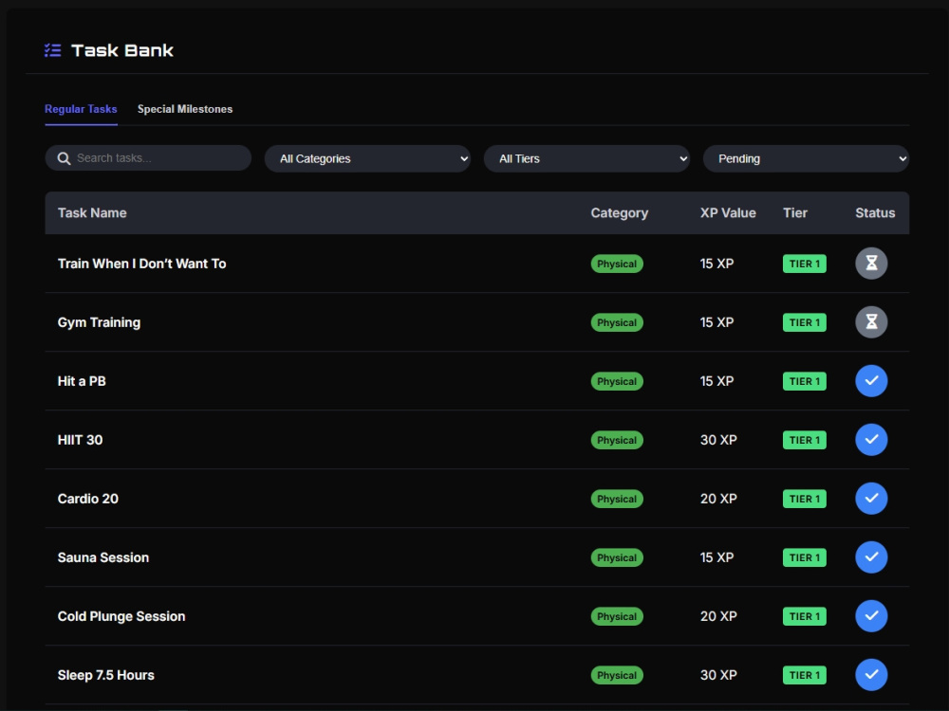Click TIER 1 badge on Cold Plunge Session row
Viewport: 949px width, 711px height.
(x=805, y=616)
